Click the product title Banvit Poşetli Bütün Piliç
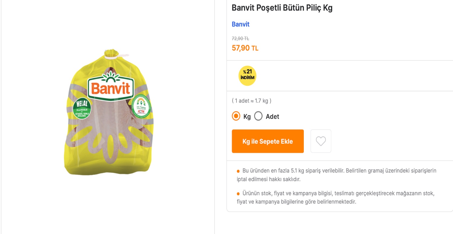This screenshot has width=453, height=234. tap(282, 8)
